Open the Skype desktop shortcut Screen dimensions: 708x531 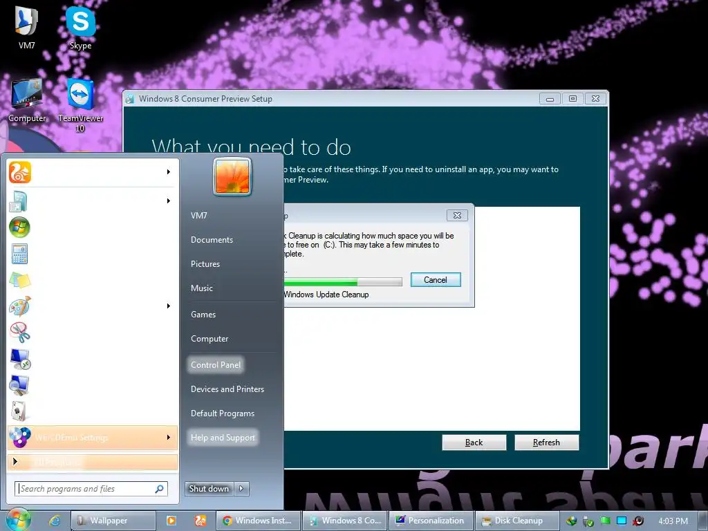click(80, 27)
